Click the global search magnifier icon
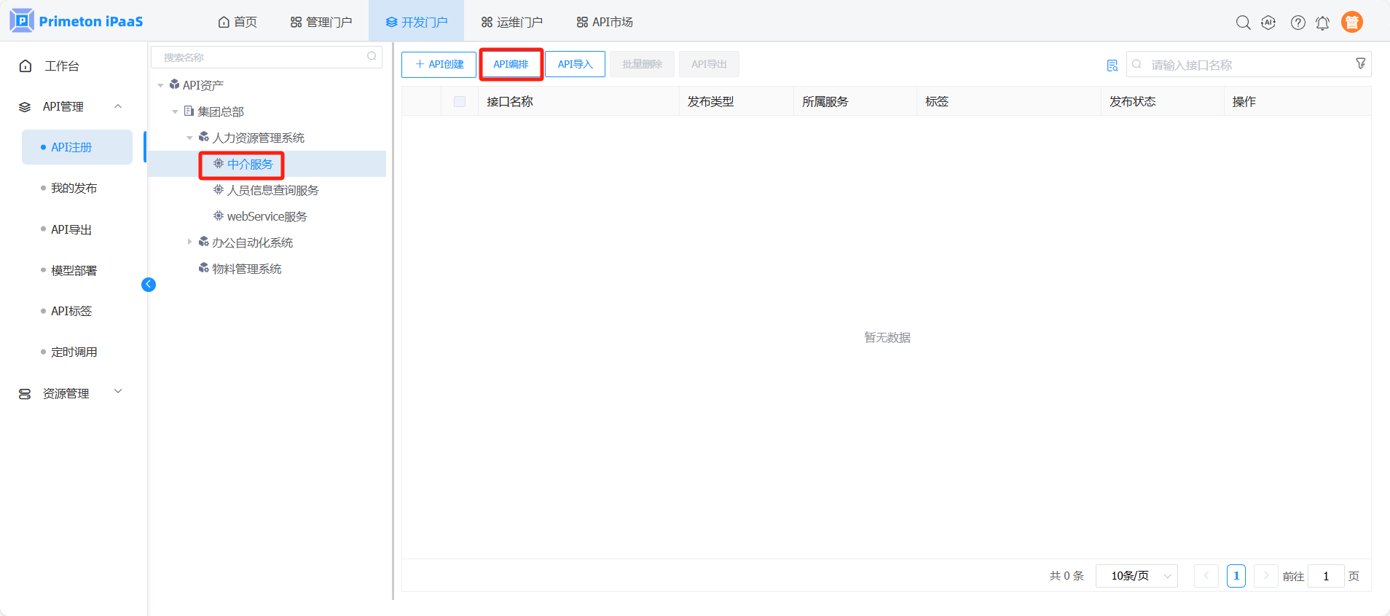Image resolution: width=1390 pixels, height=616 pixels. point(1243,23)
